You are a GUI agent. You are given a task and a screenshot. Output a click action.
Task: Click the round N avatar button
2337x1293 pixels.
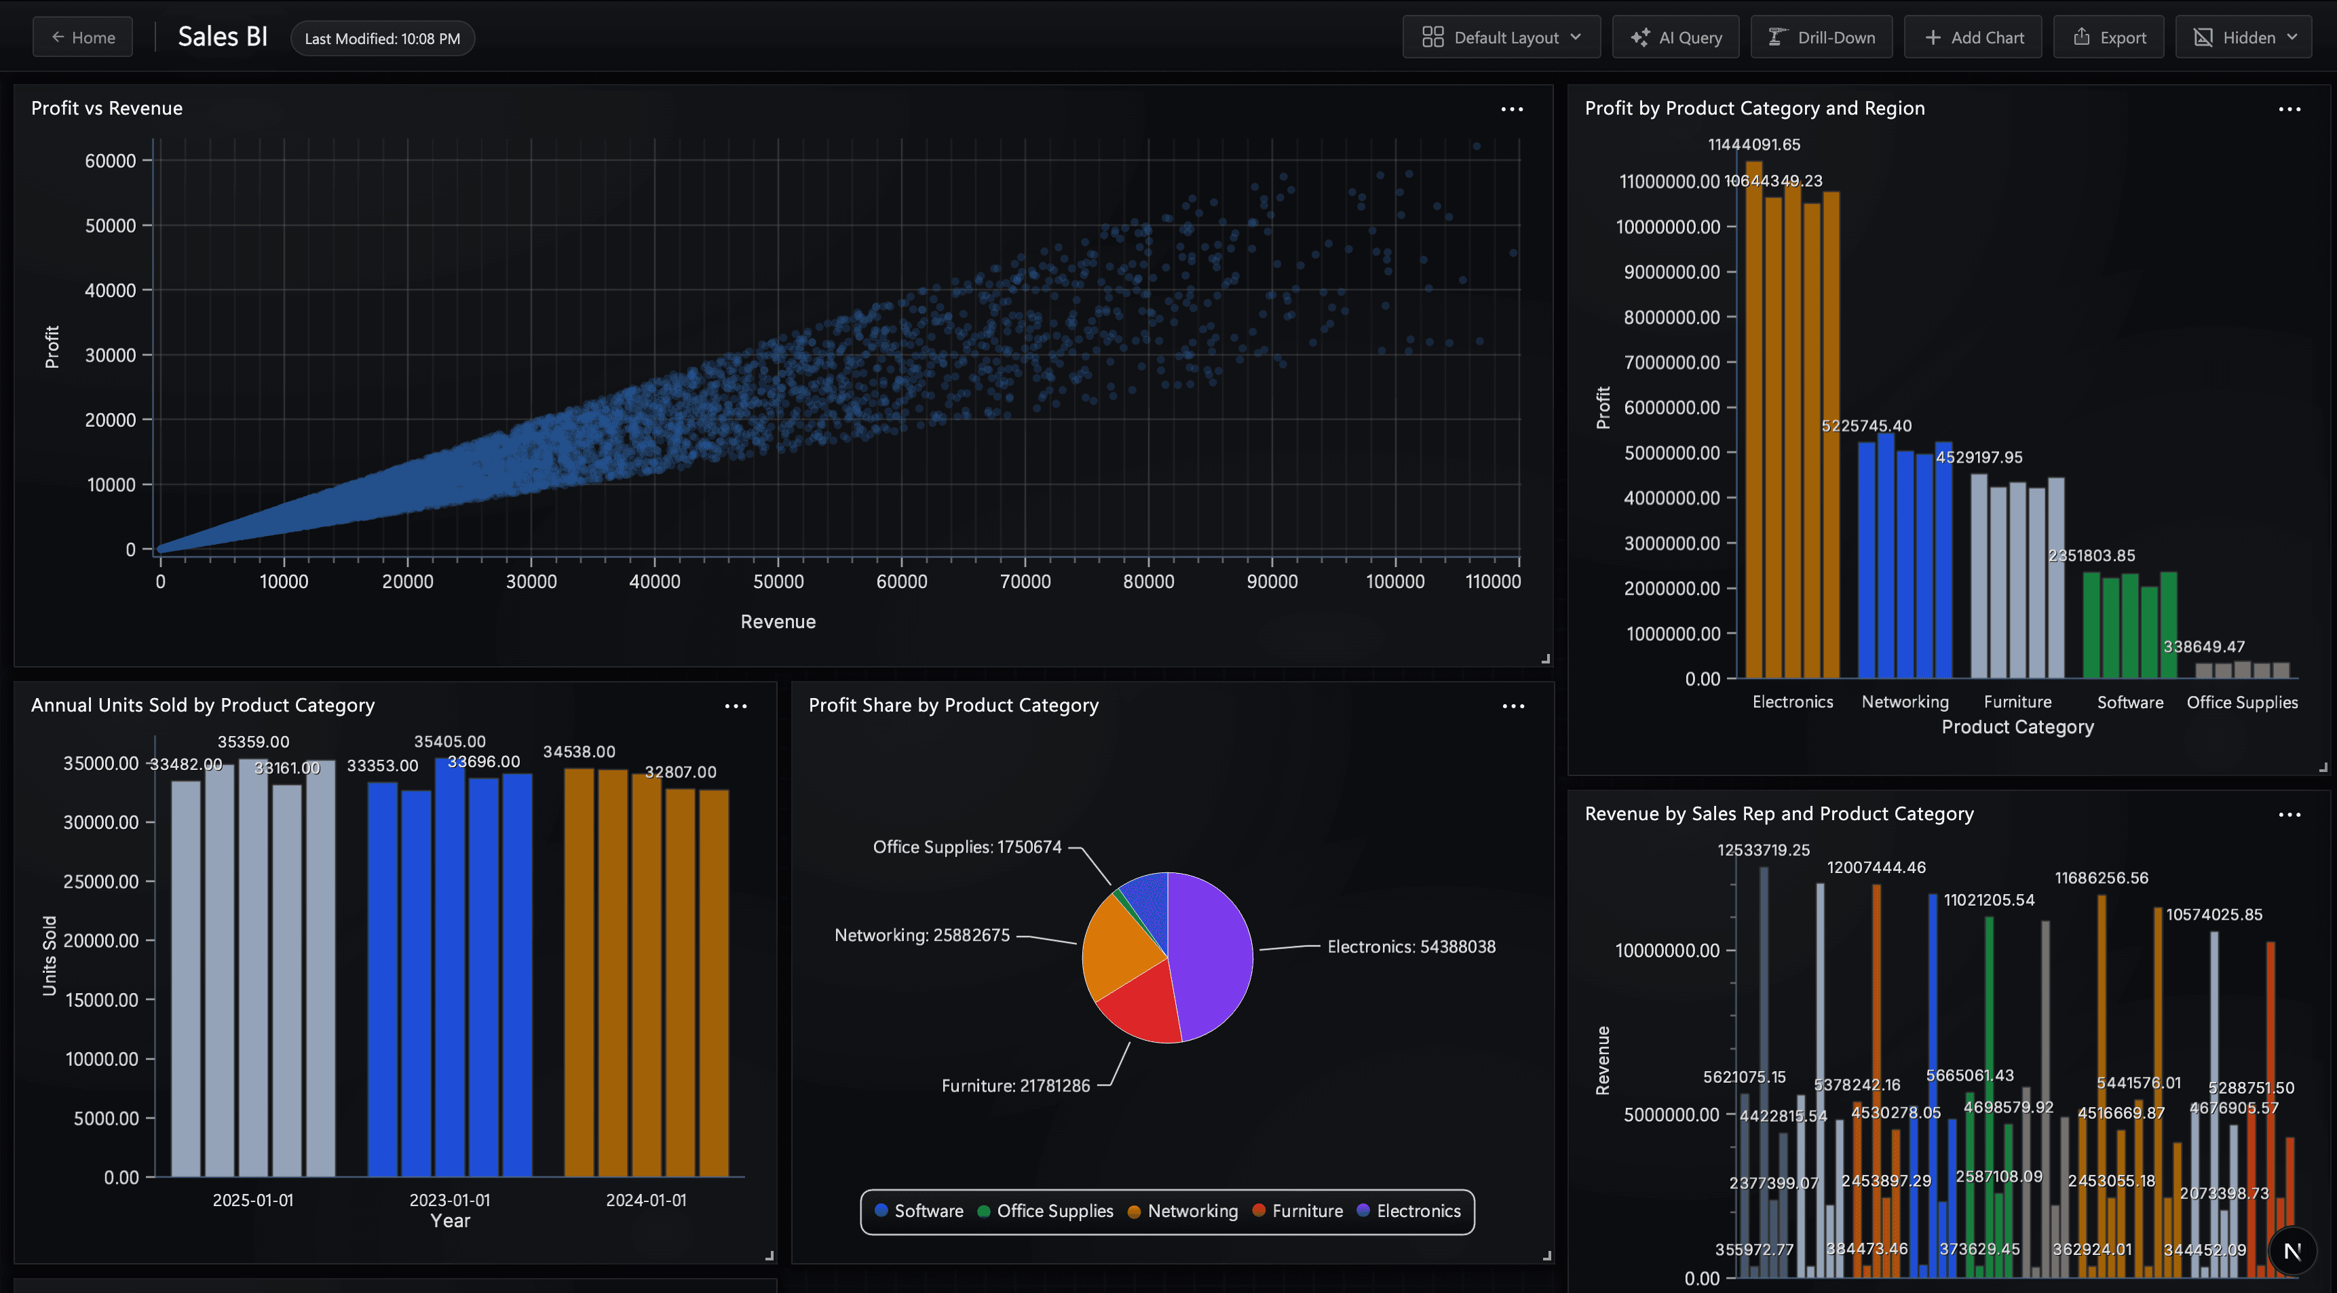click(2292, 1252)
